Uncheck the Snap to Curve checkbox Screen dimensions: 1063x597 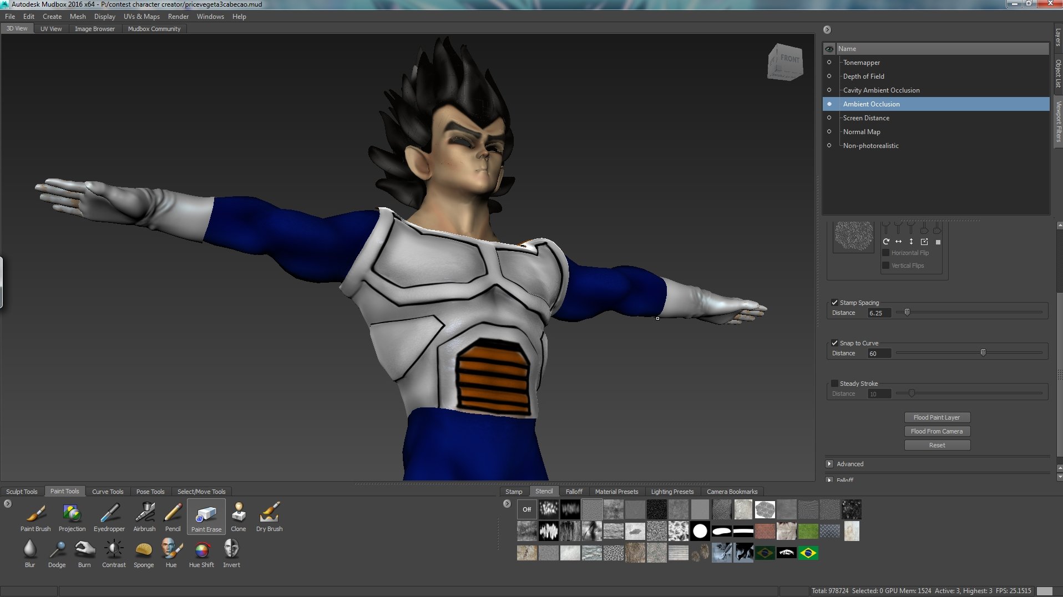pyautogui.click(x=834, y=343)
